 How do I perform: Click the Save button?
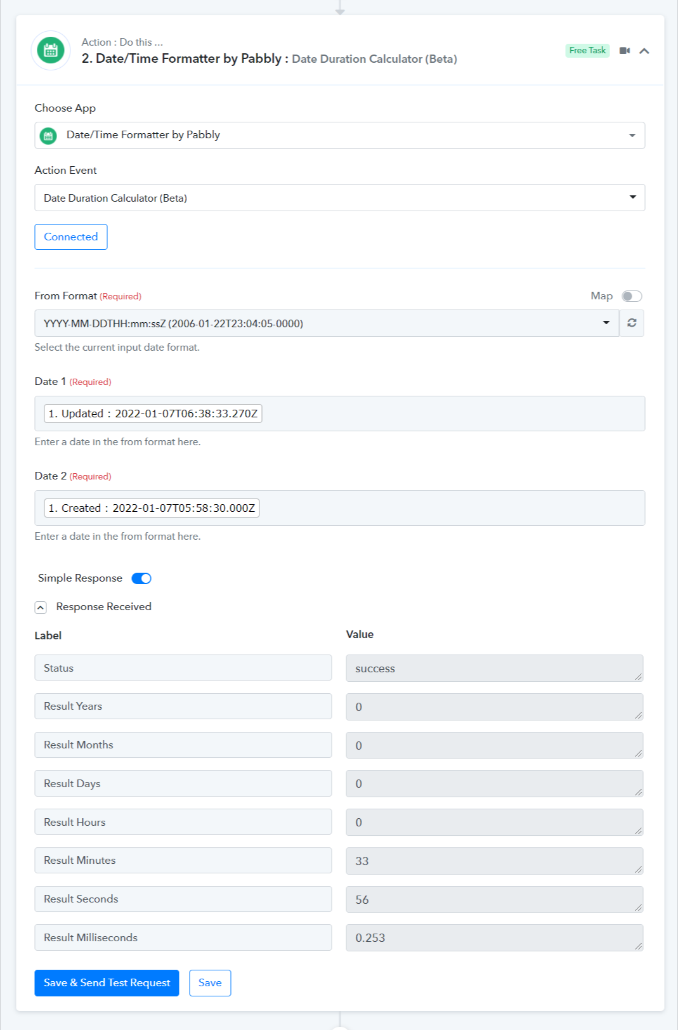click(210, 983)
